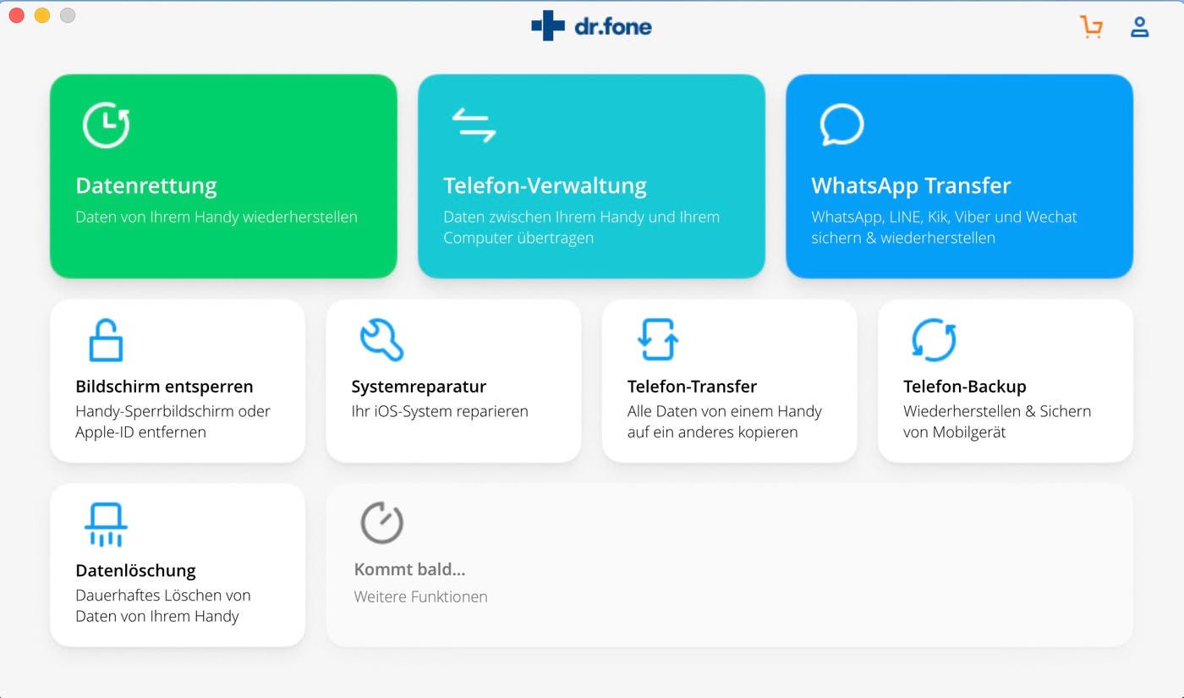1184x698 pixels.
Task: Open the orange shopping cart
Action: pyautogui.click(x=1091, y=27)
